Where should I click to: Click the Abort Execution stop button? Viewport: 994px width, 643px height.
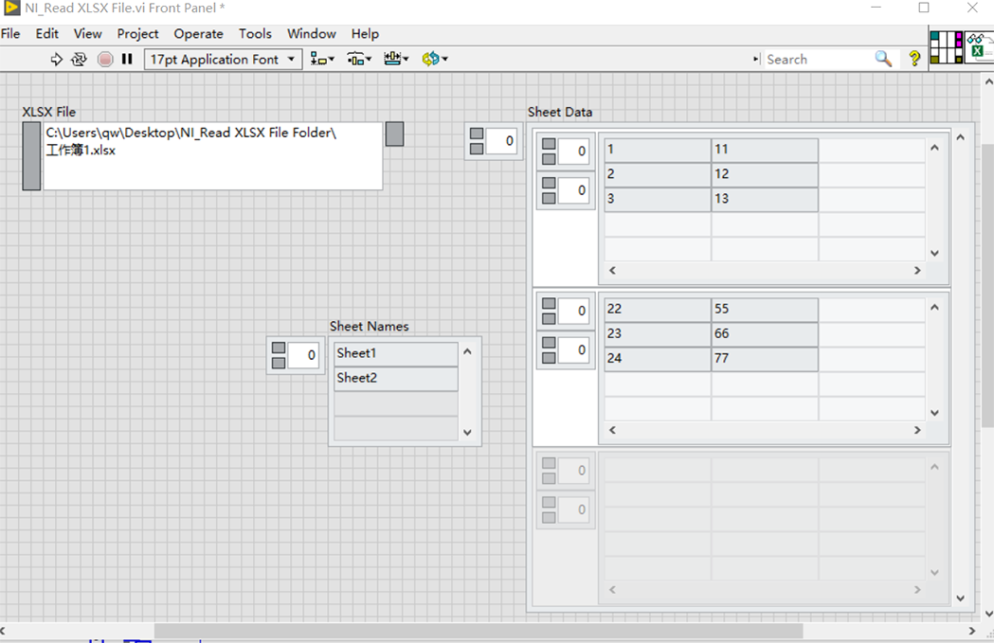[x=105, y=59]
